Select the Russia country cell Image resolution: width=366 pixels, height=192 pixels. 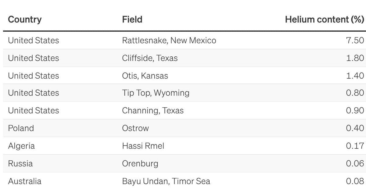(20, 164)
